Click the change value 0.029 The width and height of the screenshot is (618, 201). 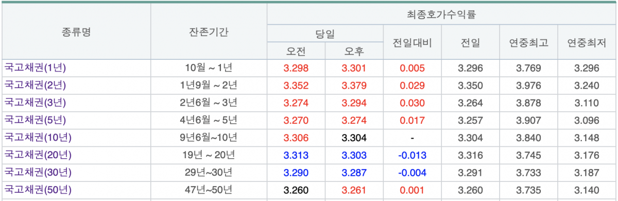[x=412, y=86]
